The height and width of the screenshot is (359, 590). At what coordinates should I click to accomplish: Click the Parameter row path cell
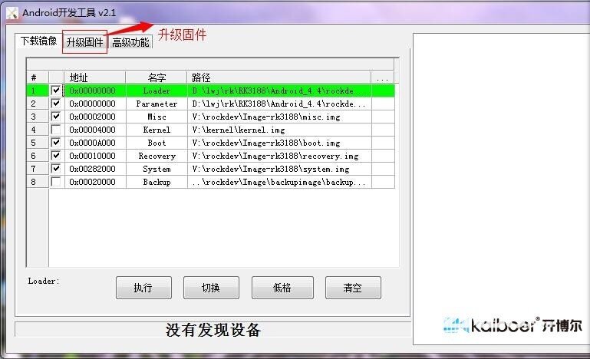(279, 104)
